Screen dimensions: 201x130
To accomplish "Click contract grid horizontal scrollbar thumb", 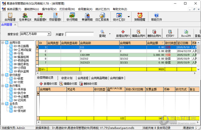I will (x=61, y=73).
